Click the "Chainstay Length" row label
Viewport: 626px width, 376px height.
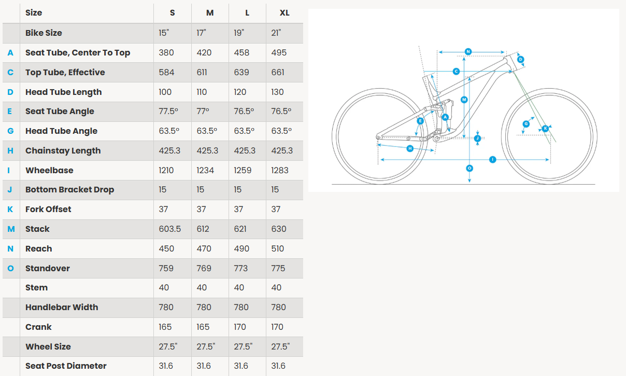tap(63, 150)
